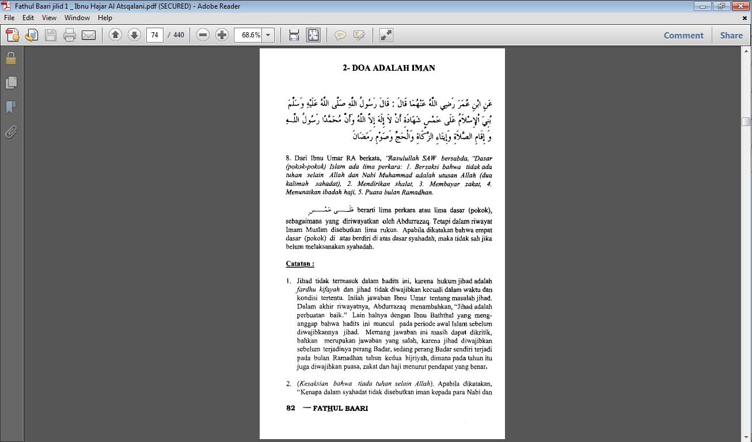View document security settings via lock icon
Image resolution: width=752 pixels, height=442 pixels.
(12, 58)
